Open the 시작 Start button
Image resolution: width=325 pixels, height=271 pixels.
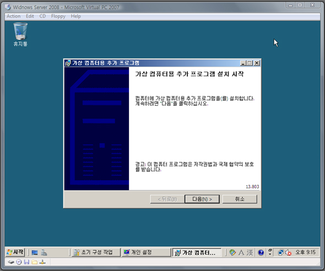(x=15, y=252)
